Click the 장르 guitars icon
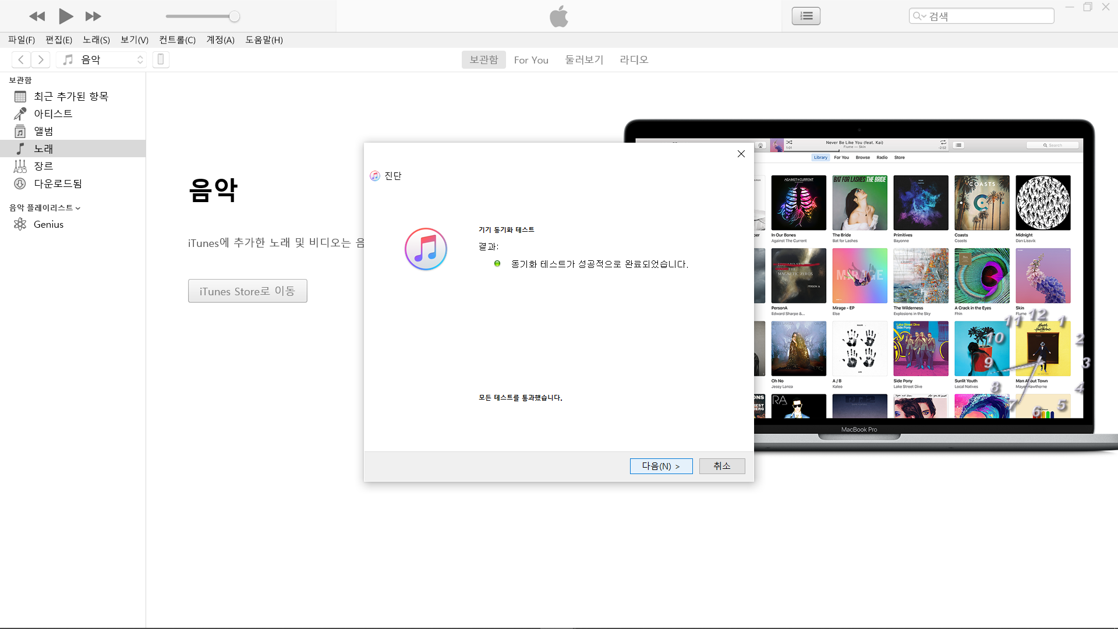The image size is (1118, 629). coord(20,166)
